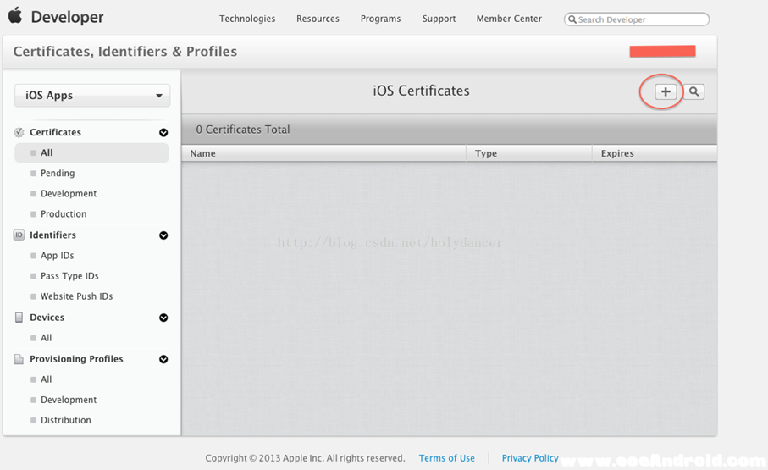
Task: Collapse the Devices section chevron
Action: click(x=163, y=318)
